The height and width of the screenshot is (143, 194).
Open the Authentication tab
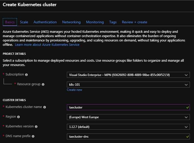click(45, 22)
